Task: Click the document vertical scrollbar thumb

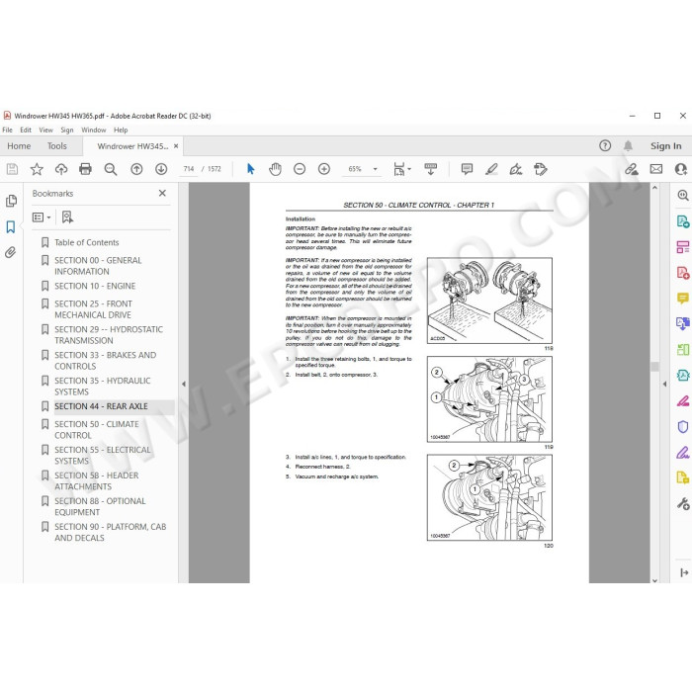Action: 654,367
